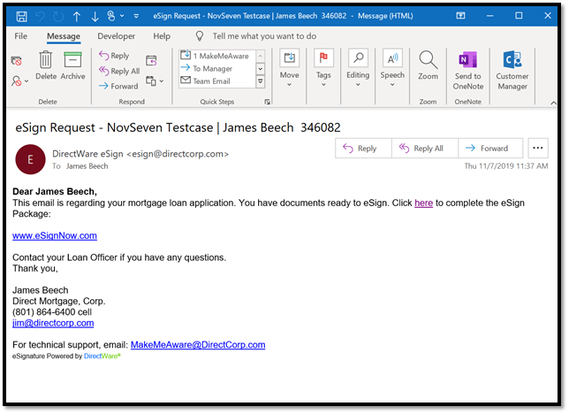The width and height of the screenshot is (569, 414).
Task: Click Reply All in the ribbon
Action: pyautogui.click(x=119, y=71)
